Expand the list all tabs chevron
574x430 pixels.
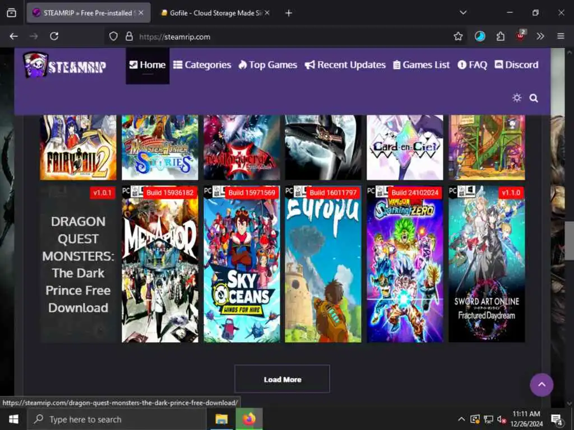(463, 13)
